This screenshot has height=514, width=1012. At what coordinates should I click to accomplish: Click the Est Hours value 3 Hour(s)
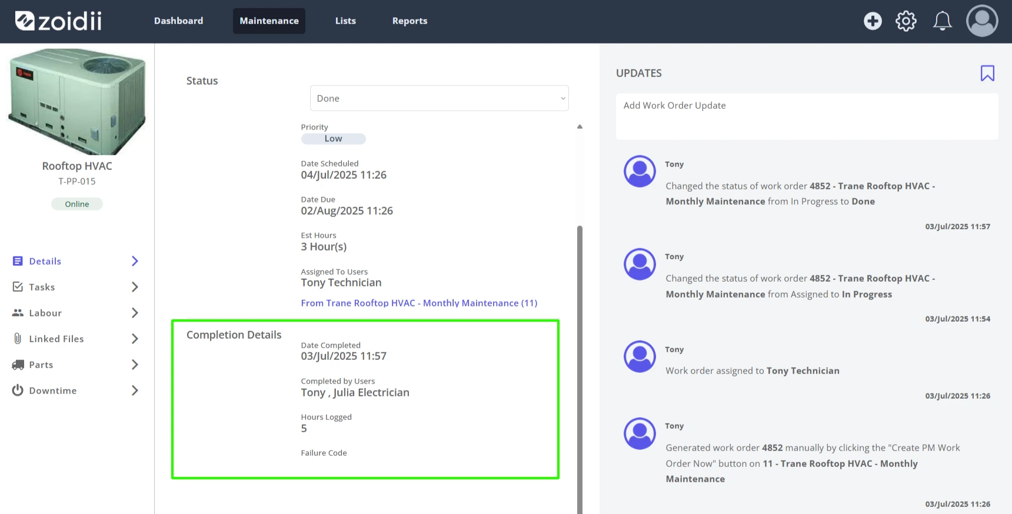point(324,247)
